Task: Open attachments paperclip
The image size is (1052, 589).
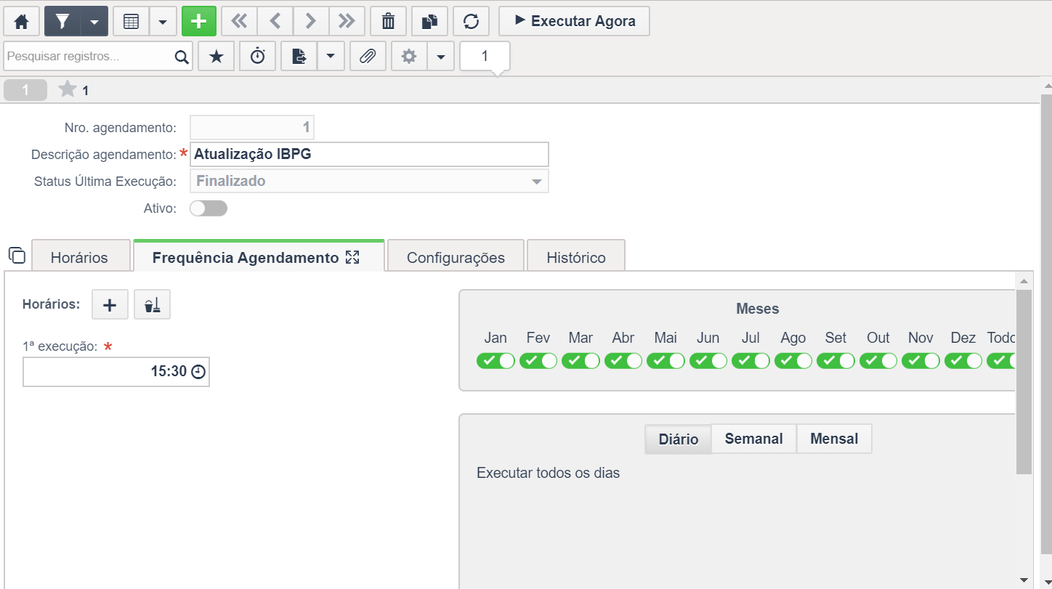Action: tap(368, 57)
